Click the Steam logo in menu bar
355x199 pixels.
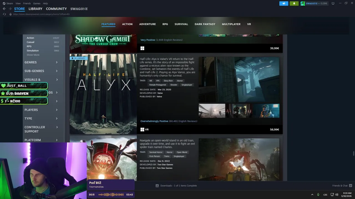click(4, 3)
